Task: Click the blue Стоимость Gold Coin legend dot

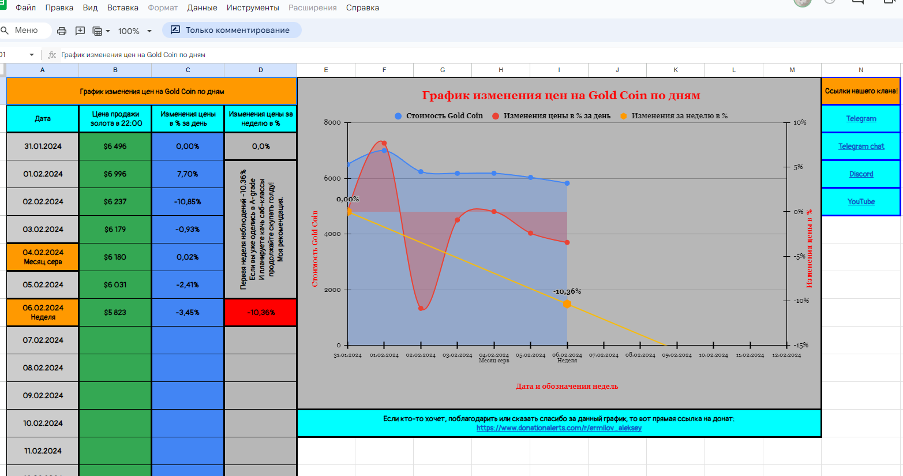Action: (x=398, y=116)
